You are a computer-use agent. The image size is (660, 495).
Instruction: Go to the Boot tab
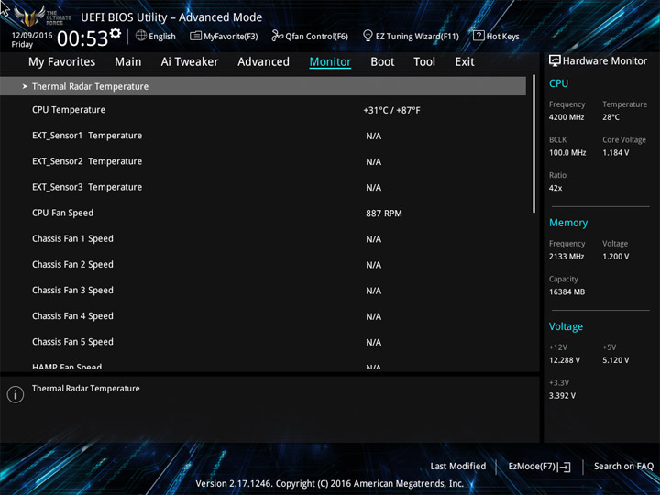tap(382, 62)
